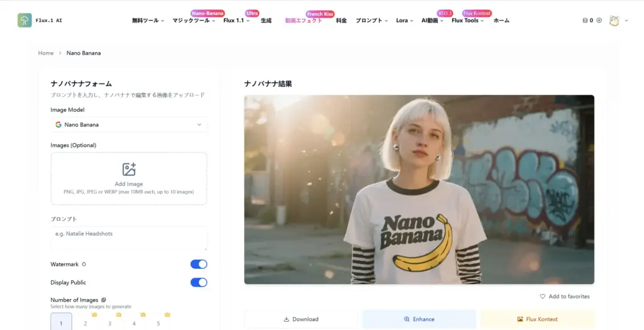The width and height of the screenshot is (644, 330).
Task: Click the VEO 3 badge
Action: coord(445,13)
